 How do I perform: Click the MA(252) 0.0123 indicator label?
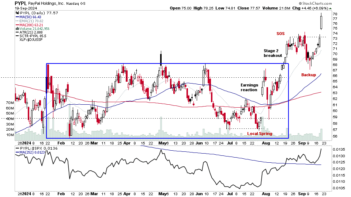pos(32,152)
